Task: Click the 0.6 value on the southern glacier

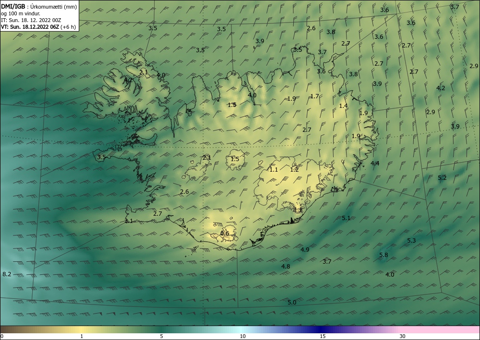Action: [225, 233]
